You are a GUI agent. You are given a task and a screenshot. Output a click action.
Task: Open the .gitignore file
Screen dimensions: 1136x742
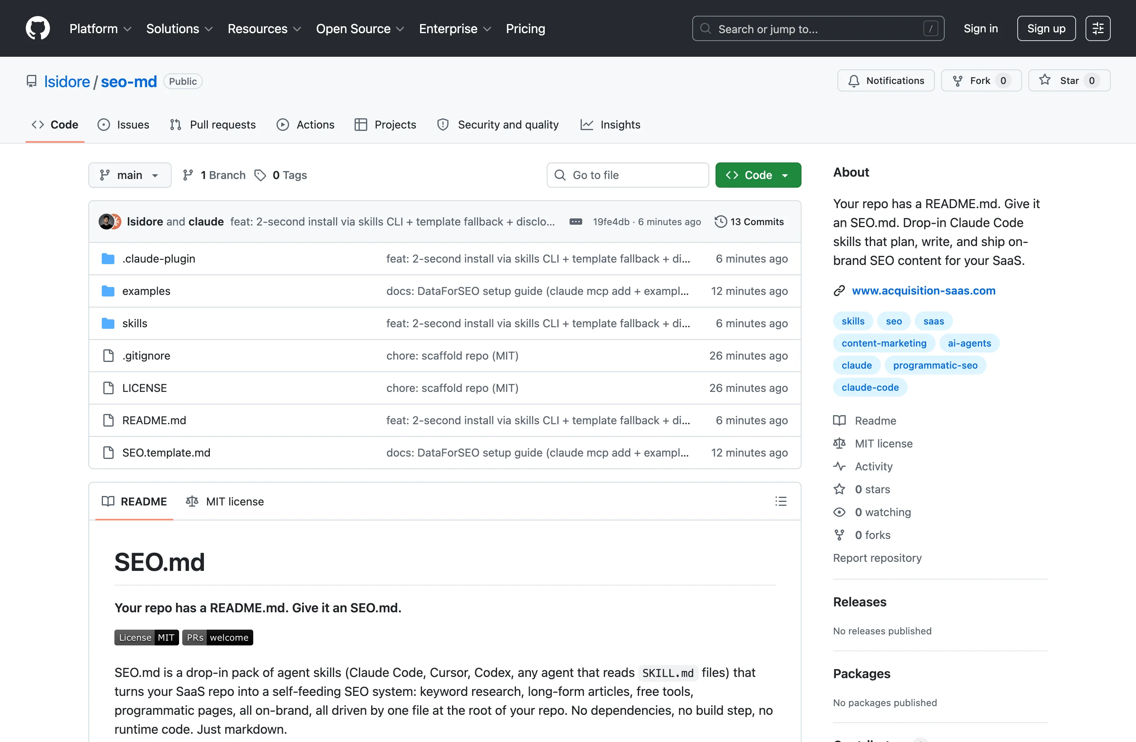click(146, 356)
